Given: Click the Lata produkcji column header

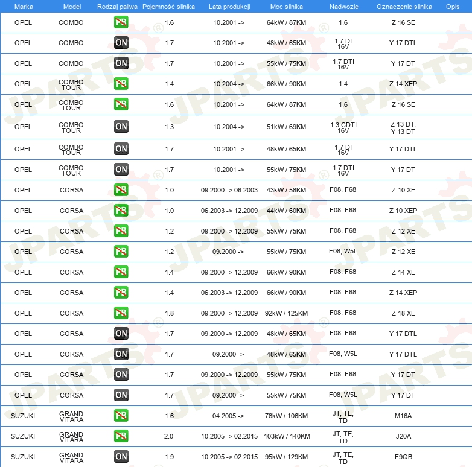Looking at the screenshot, I should [229, 7].
